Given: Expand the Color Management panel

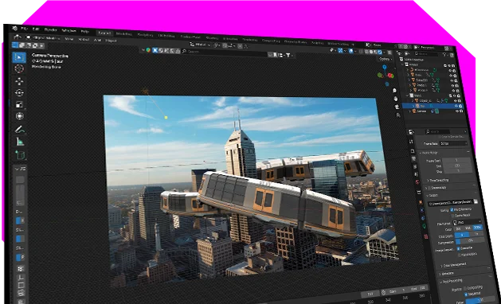Looking at the screenshot, I should point(453,265).
